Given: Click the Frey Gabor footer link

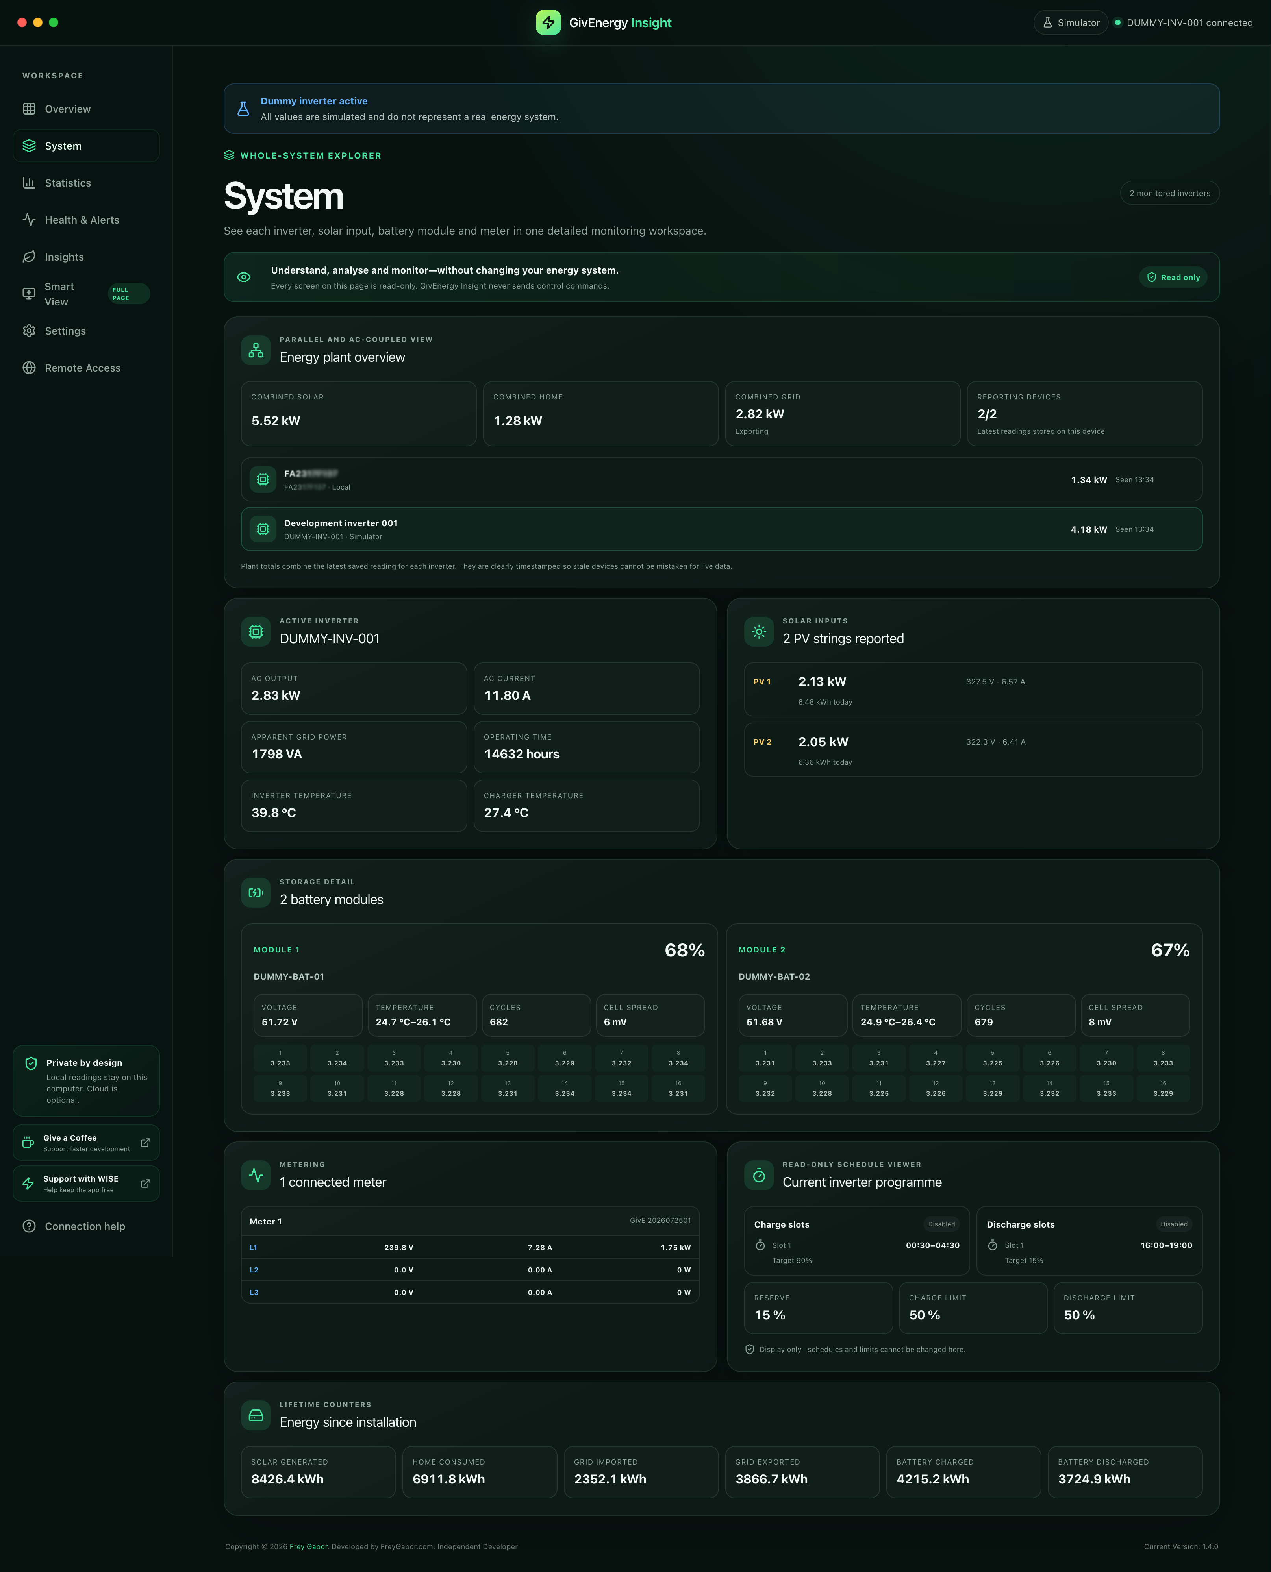Looking at the screenshot, I should click(x=308, y=1546).
